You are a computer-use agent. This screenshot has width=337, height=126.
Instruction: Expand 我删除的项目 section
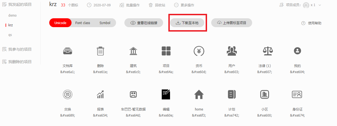pyautogui.click(x=17, y=62)
